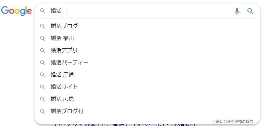Click the magnifier icon beside 婚活ブログ

[42, 26]
